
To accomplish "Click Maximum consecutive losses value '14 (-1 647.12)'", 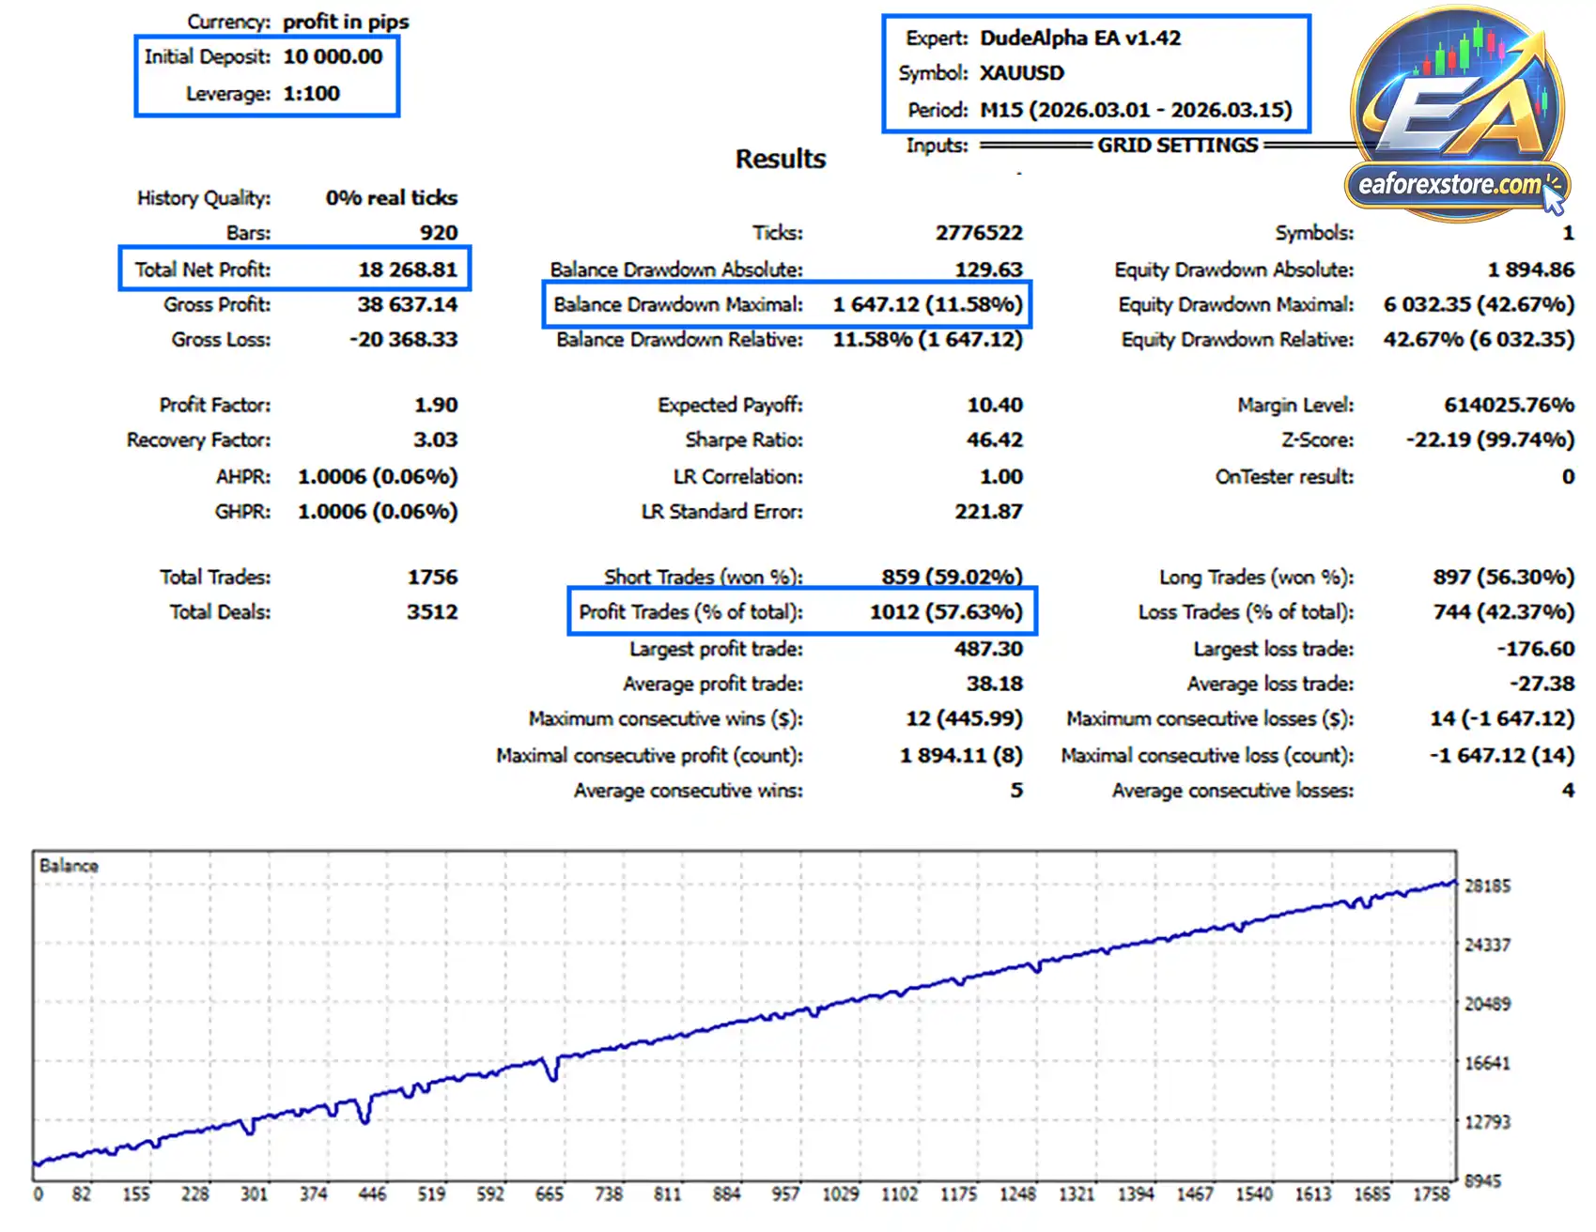I will tap(1503, 718).
